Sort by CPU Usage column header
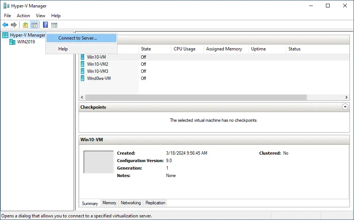 tap(184, 49)
